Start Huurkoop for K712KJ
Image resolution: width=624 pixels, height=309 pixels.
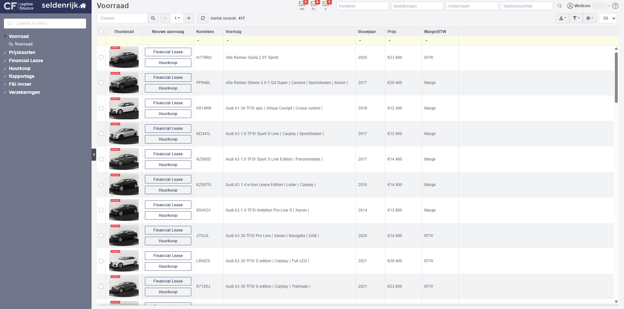168,292
